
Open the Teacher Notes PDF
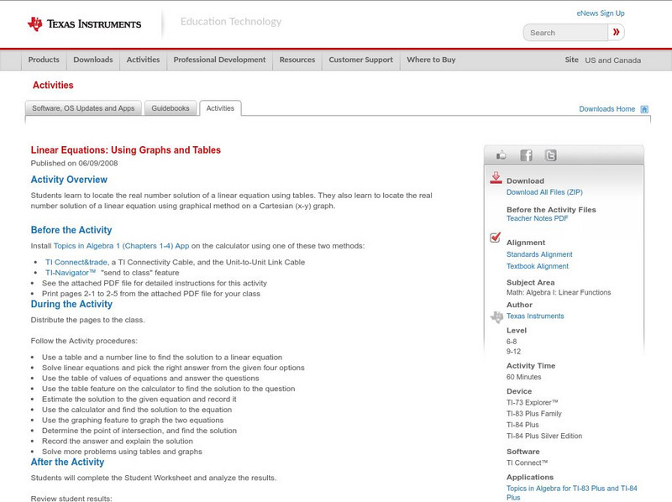(x=537, y=218)
